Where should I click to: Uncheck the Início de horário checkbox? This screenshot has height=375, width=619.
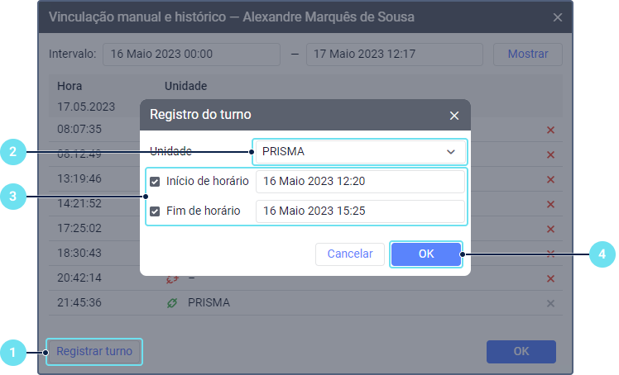[x=155, y=182]
